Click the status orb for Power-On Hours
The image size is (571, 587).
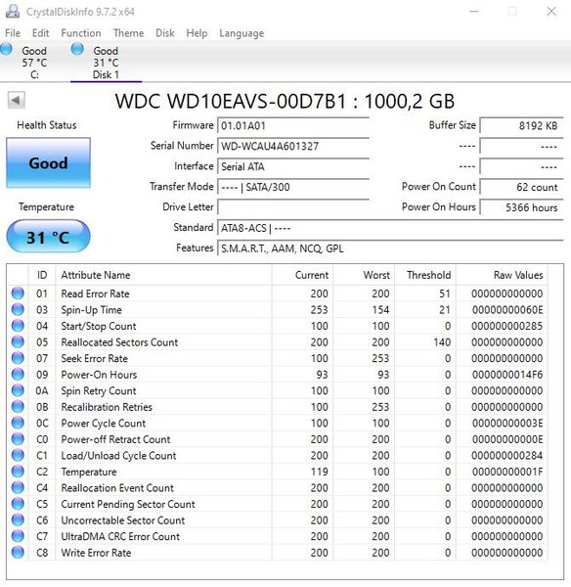click(x=18, y=374)
